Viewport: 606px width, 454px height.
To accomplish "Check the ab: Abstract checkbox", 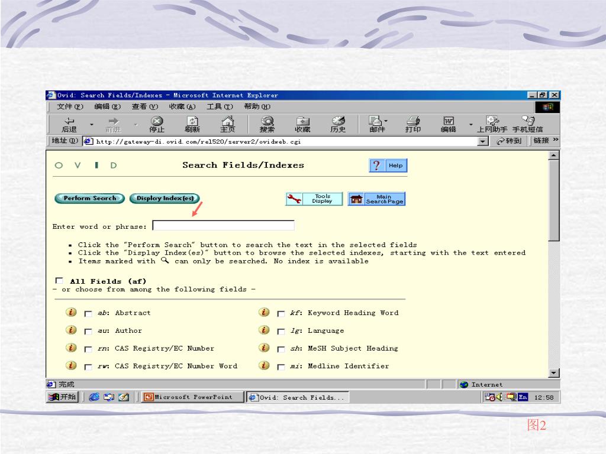I will (x=88, y=313).
